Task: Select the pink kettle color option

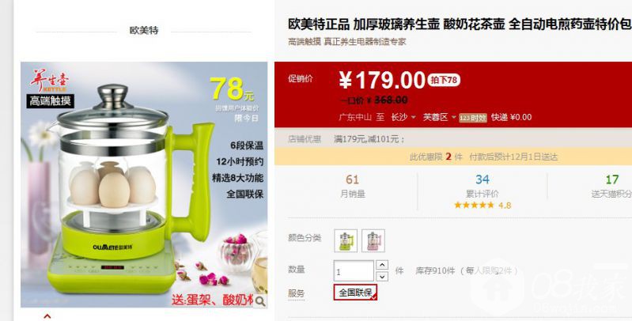Action: click(x=373, y=240)
